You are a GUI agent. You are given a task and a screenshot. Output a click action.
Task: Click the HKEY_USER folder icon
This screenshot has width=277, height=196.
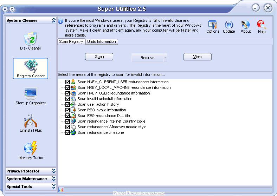(x=73, y=93)
